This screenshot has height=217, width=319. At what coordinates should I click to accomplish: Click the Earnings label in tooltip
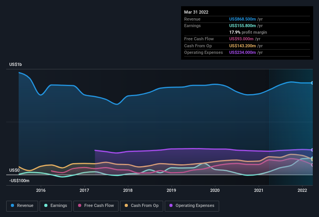click(x=192, y=26)
